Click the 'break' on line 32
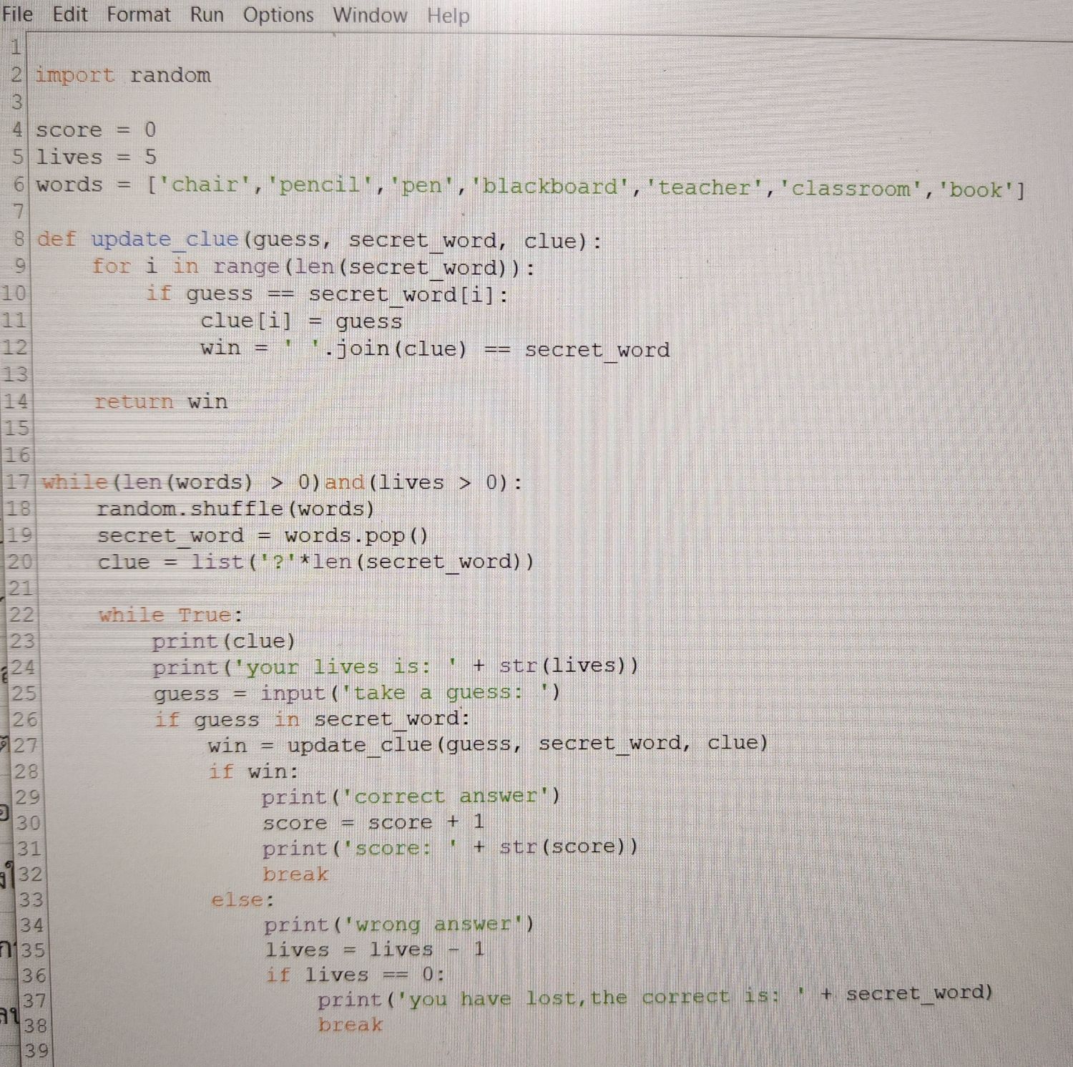Image resolution: width=1073 pixels, height=1067 pixels. point(295,874)
